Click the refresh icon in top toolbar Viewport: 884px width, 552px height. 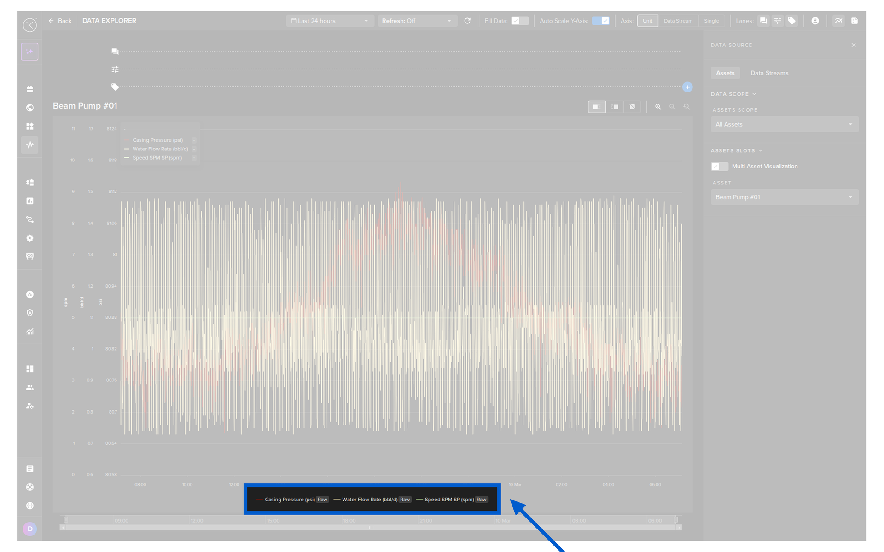(467, 21)
